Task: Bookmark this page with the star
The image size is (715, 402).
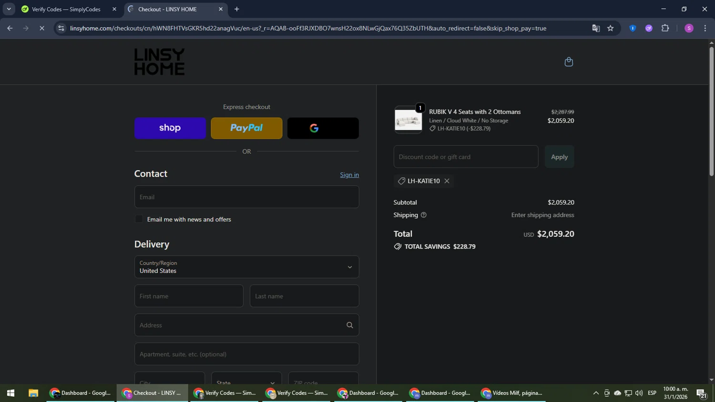Action: 610,29
